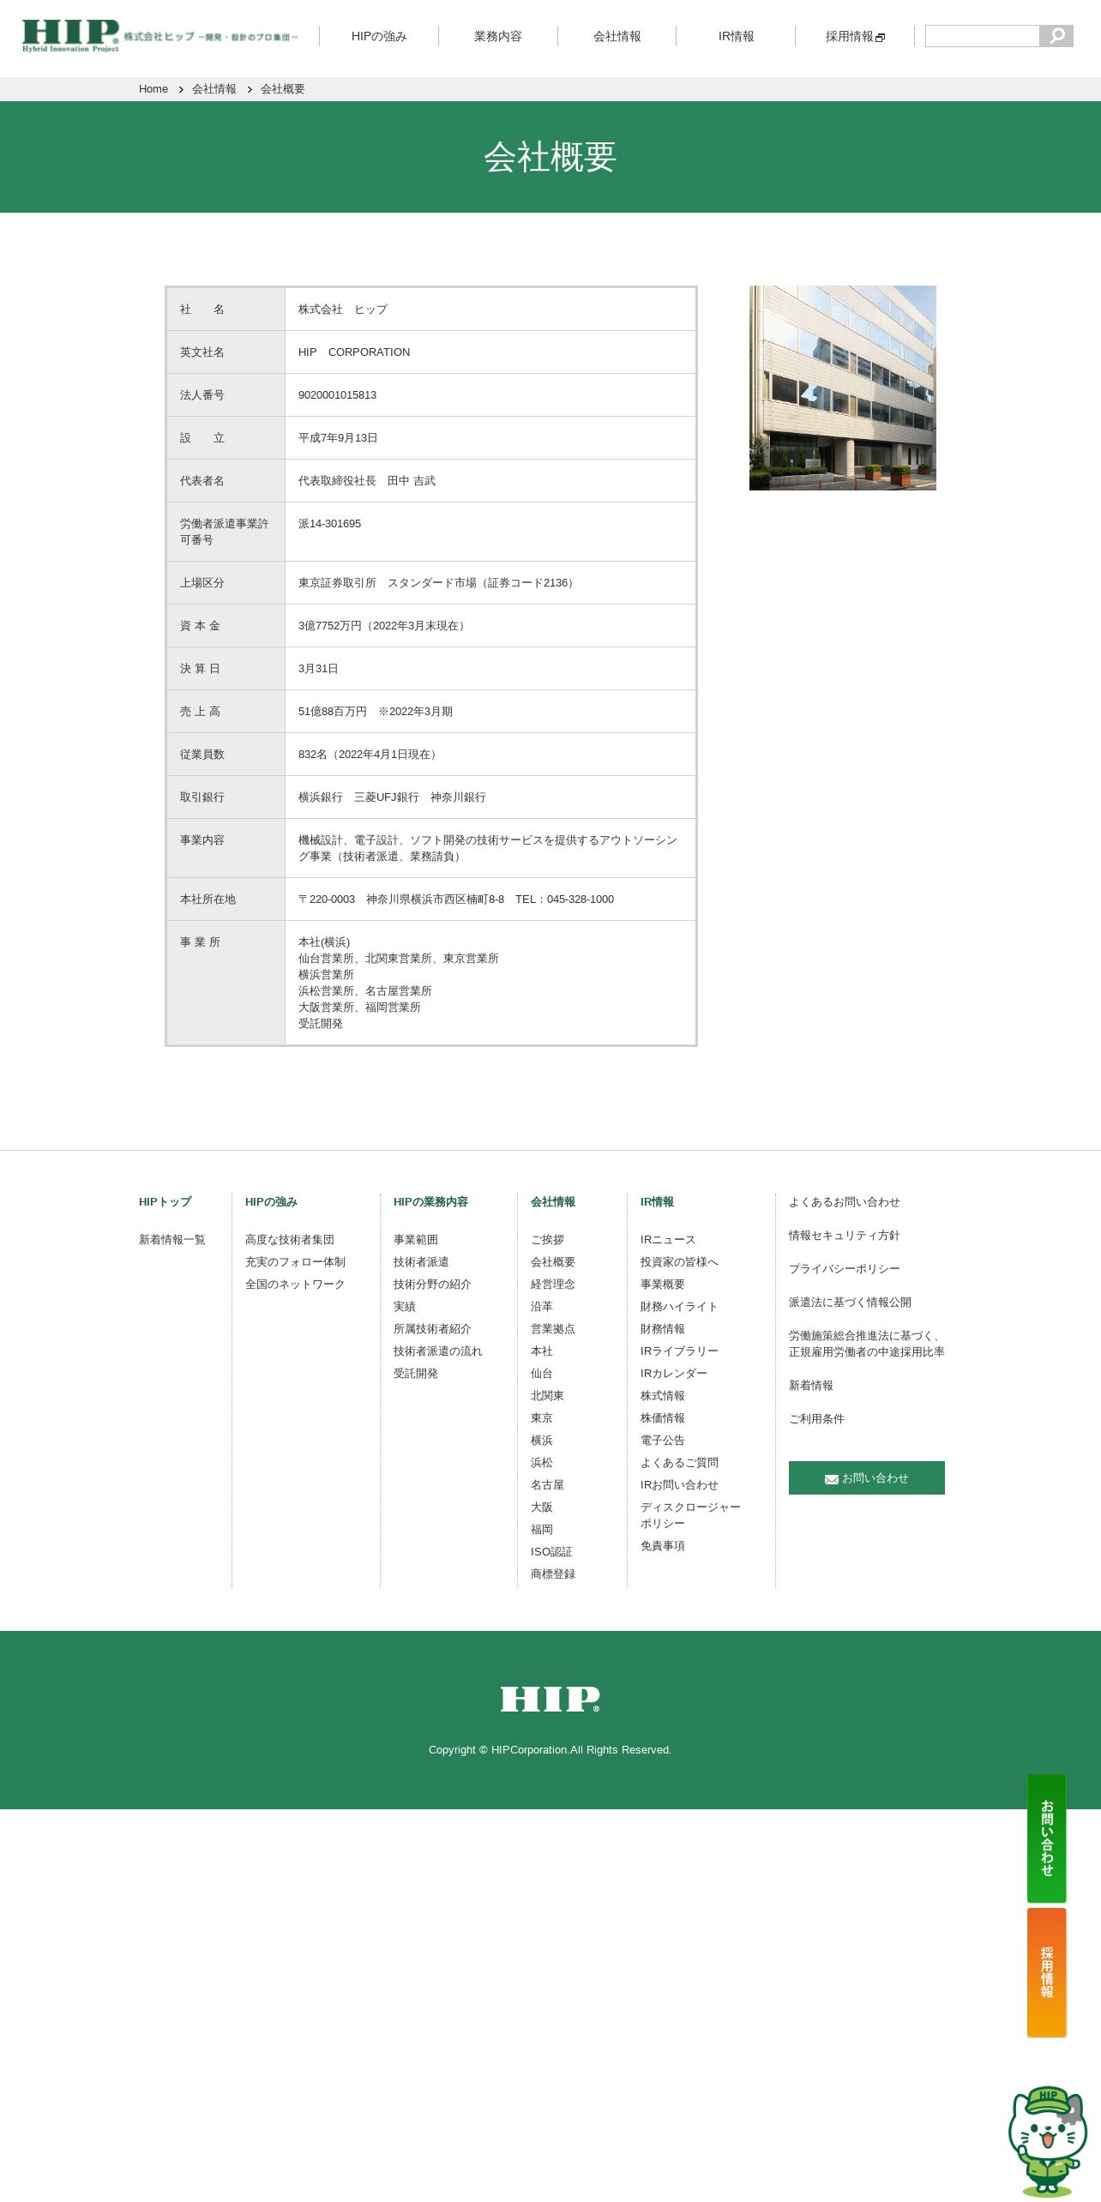The height and width of the screenshot is (2202, 1101).
Task: Open the IR情報 menu in header
Action: (x=736, y=36)
